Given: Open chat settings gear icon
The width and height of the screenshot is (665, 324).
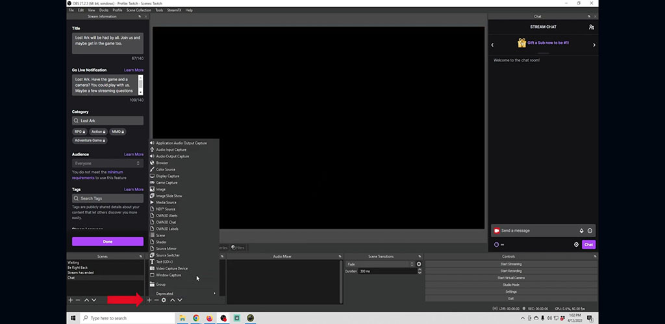Looking at the screenshot, I should (577, 244).
